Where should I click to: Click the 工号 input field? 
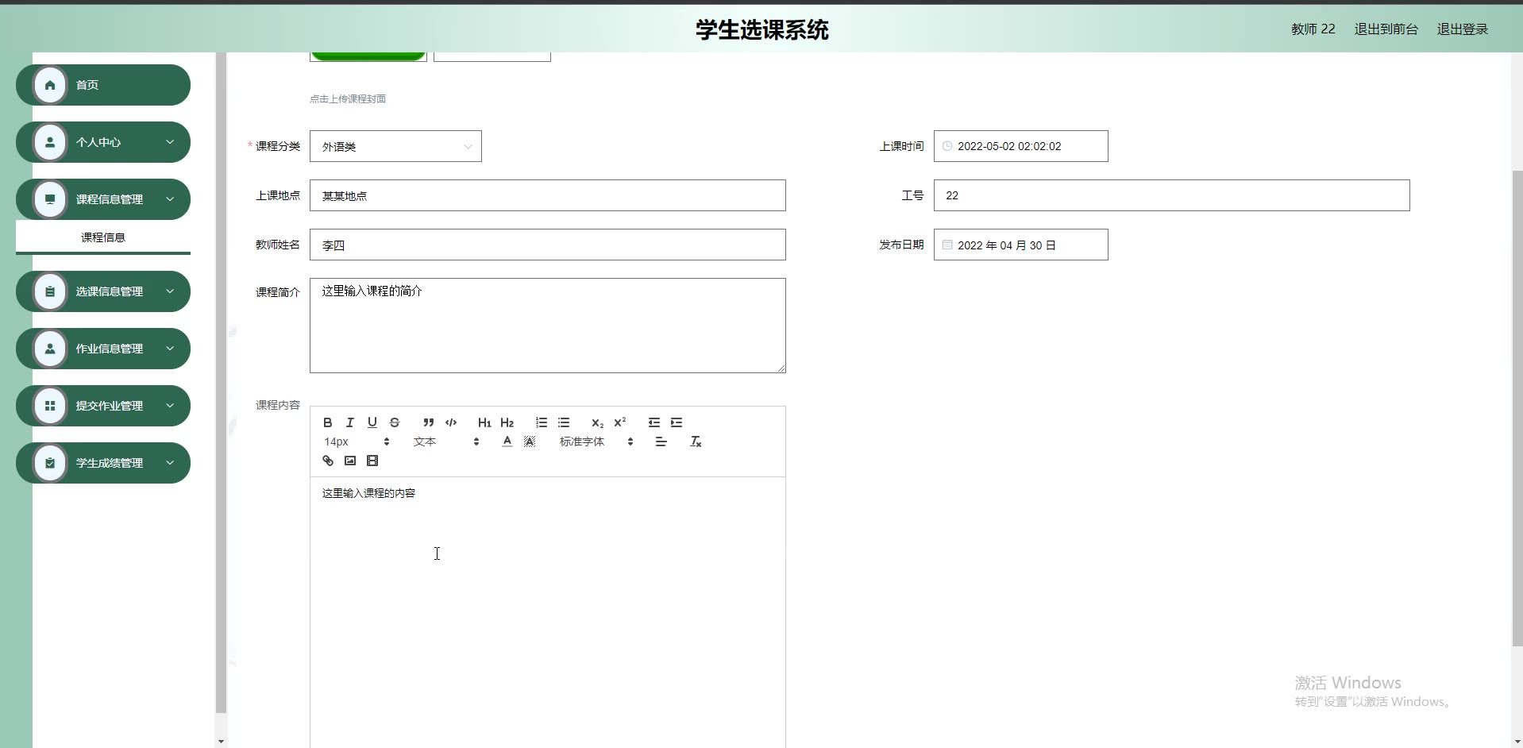(1171, 195)
